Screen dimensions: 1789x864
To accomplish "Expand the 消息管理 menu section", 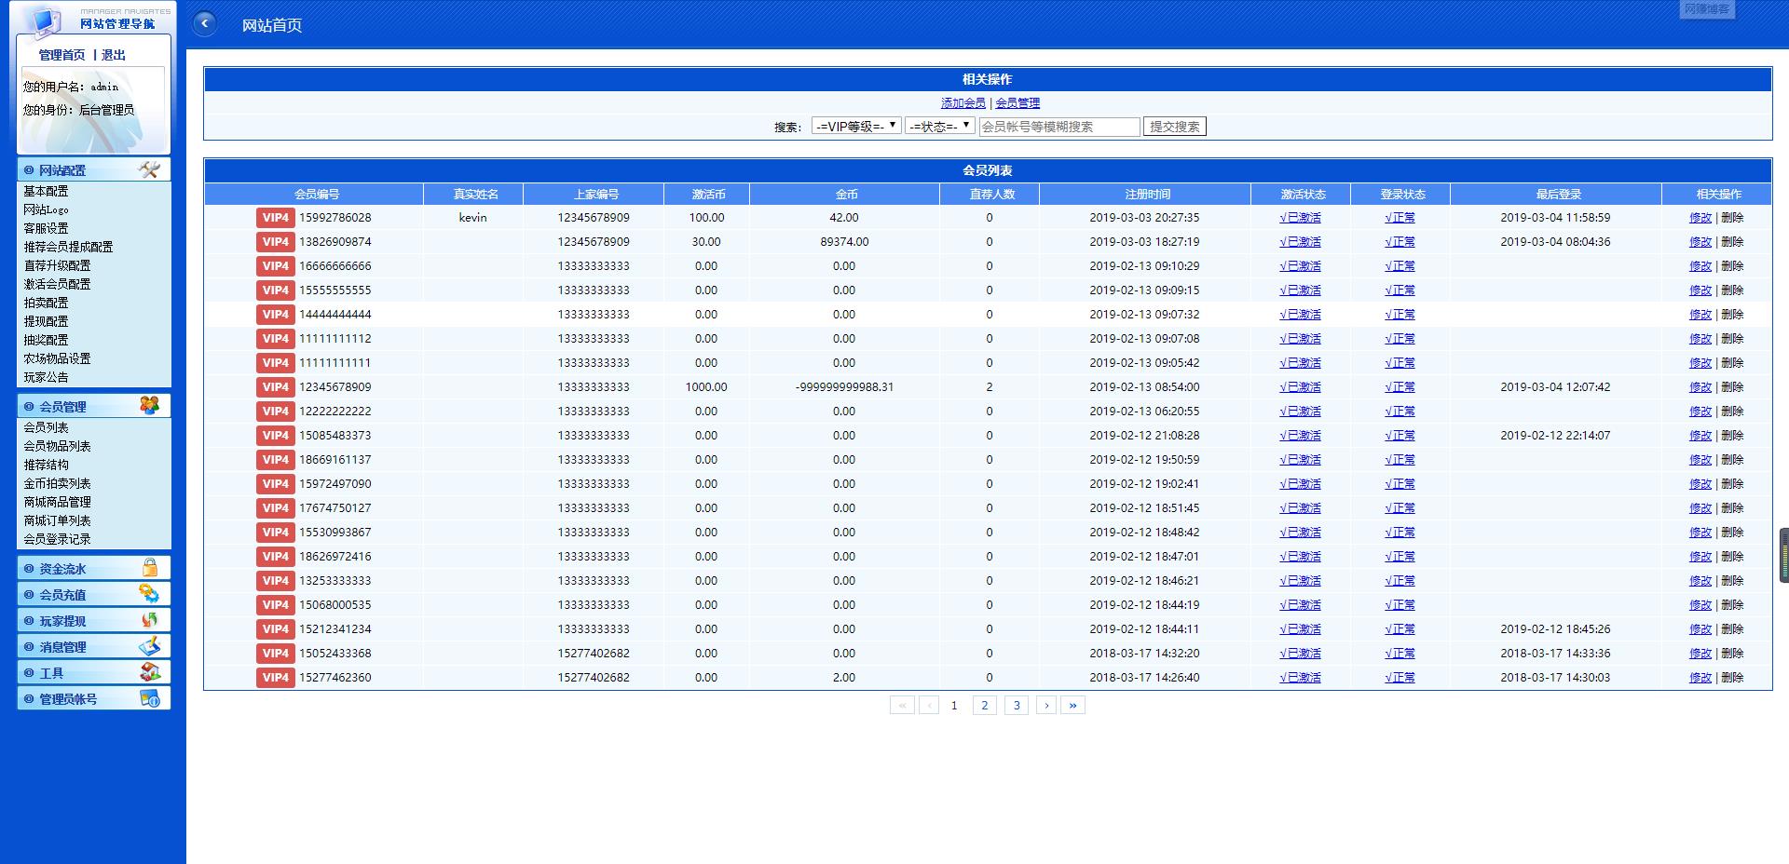I will [94, 646].
